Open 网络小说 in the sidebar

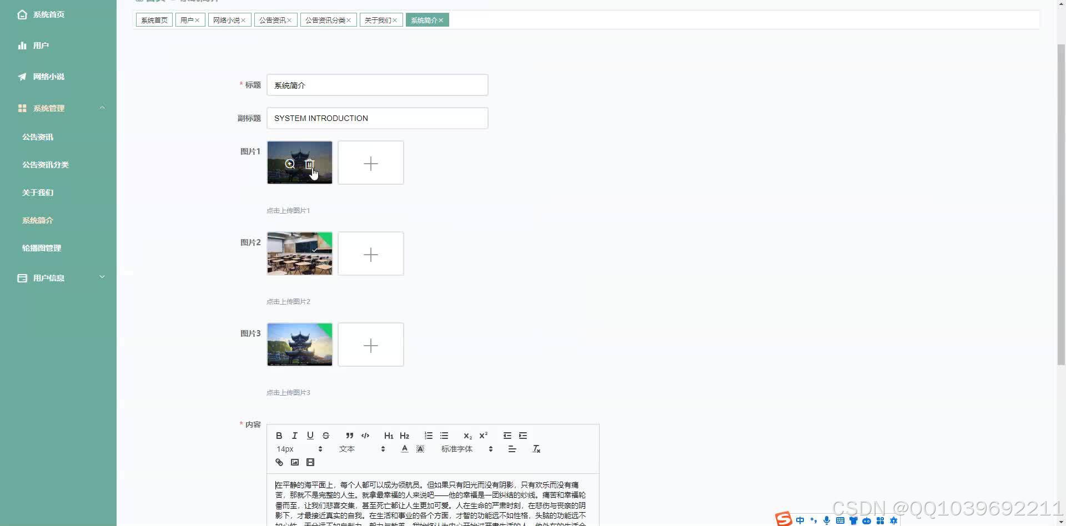coord(58,77)
